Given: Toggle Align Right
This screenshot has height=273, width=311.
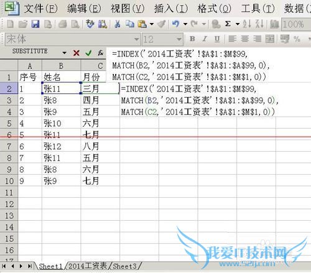Looking at the screenshot, I should 258,39.
